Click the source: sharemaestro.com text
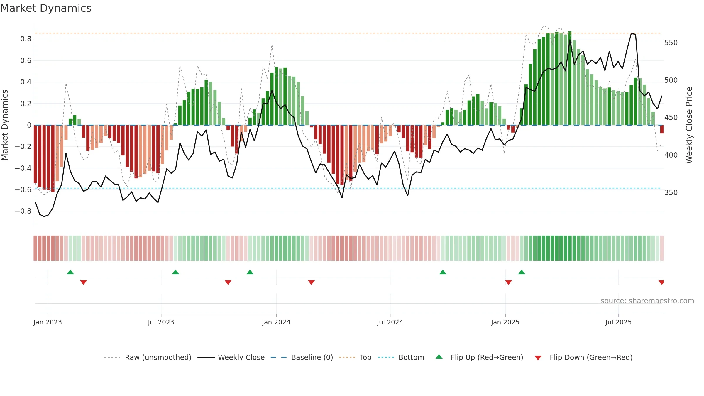This screenshot has width=704, height=396. 647,301
